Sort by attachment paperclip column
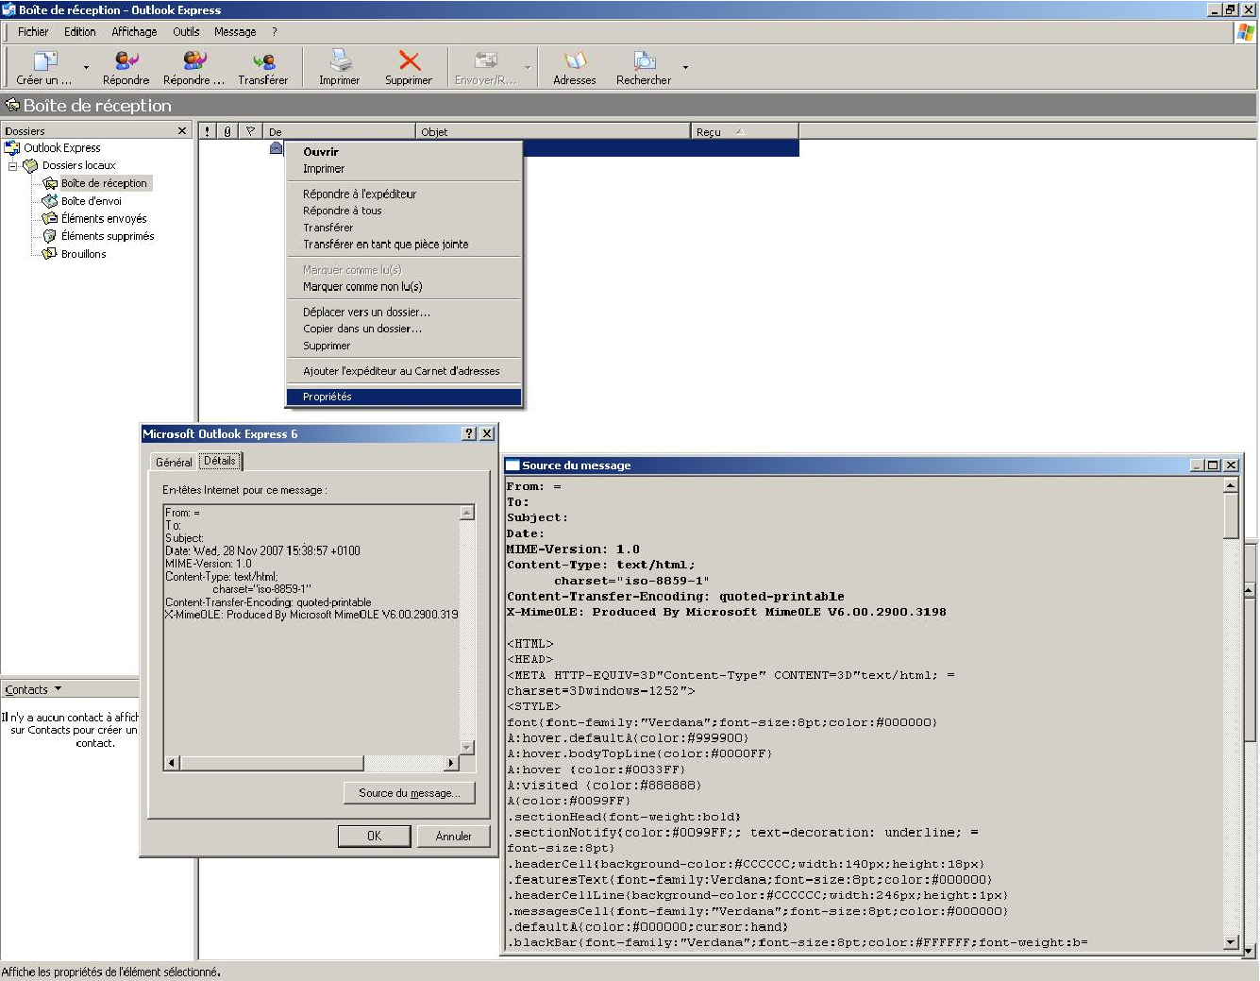 [227, 131]
